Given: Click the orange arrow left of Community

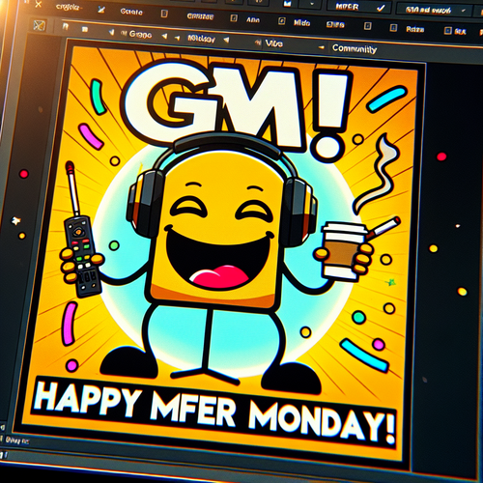Looking at the screenshot, I should [322, 47].
